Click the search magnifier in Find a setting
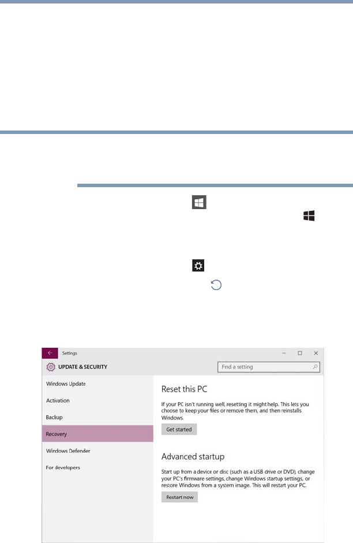 click(x=315, y=367)
